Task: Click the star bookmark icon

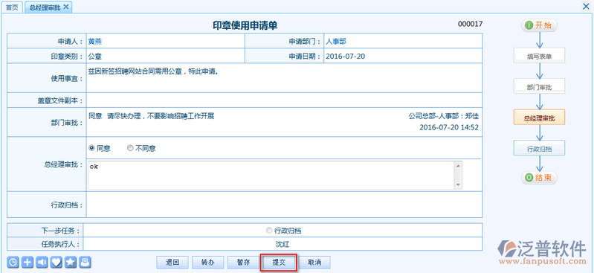Action: tap(71, 262)
